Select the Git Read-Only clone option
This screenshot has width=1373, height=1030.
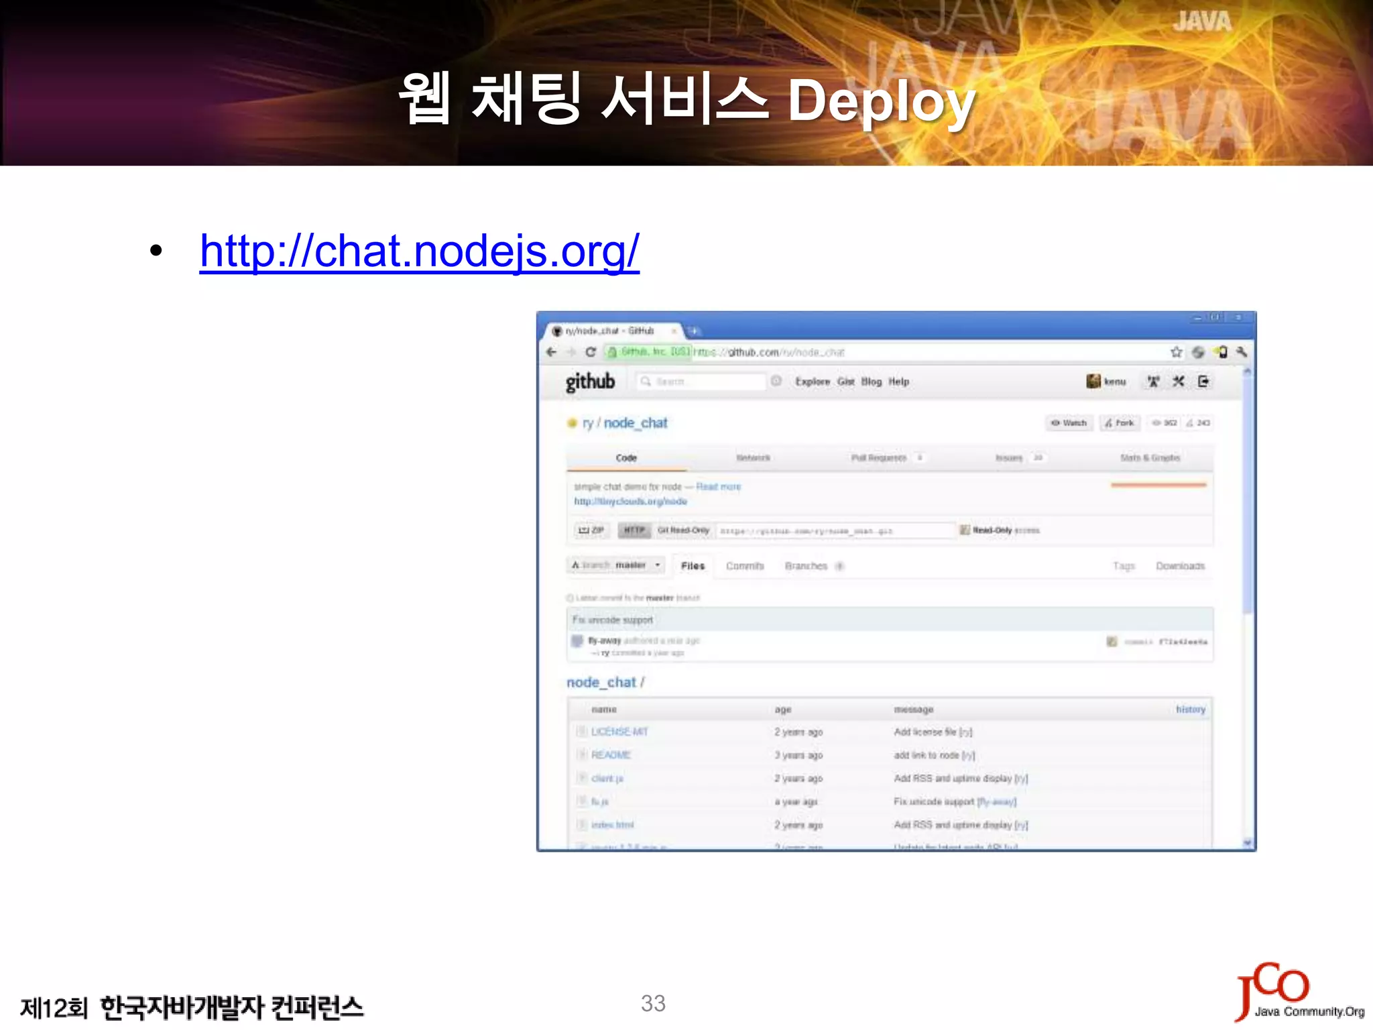(683, 530)
